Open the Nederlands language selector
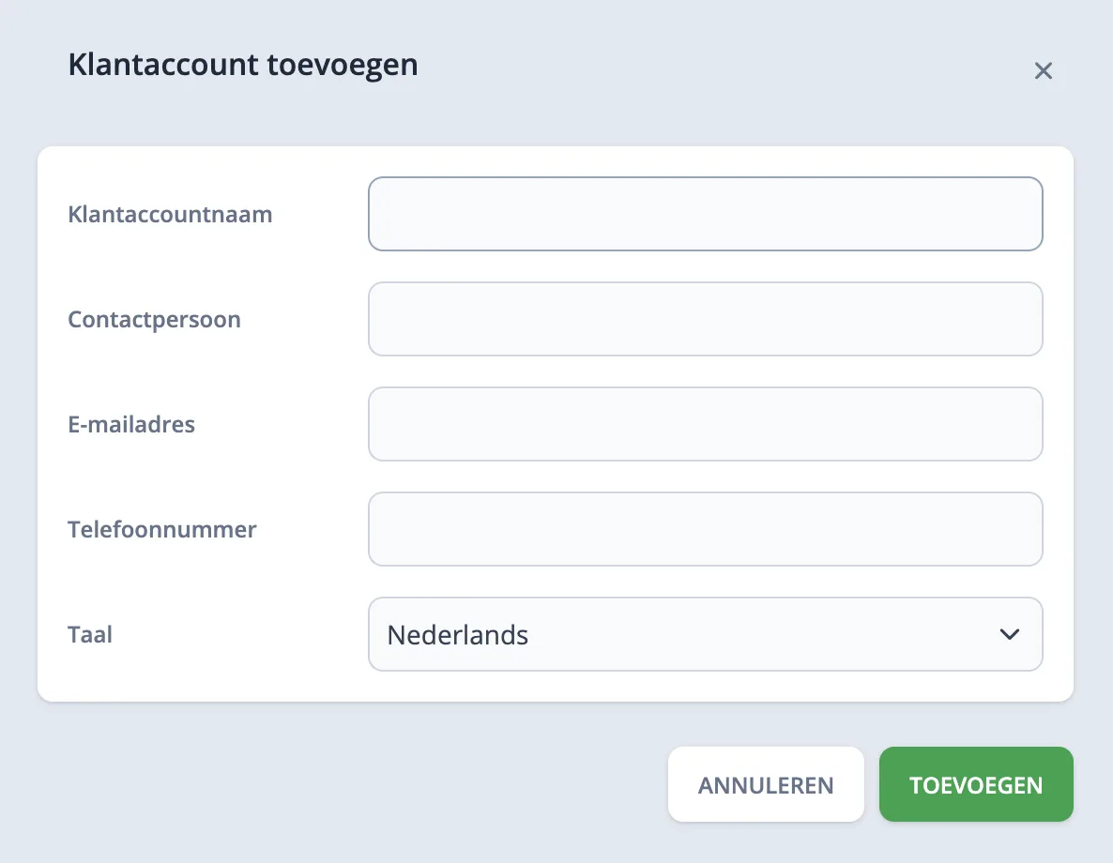Viewport: 1113px width, 863px height. click(706, 634)
